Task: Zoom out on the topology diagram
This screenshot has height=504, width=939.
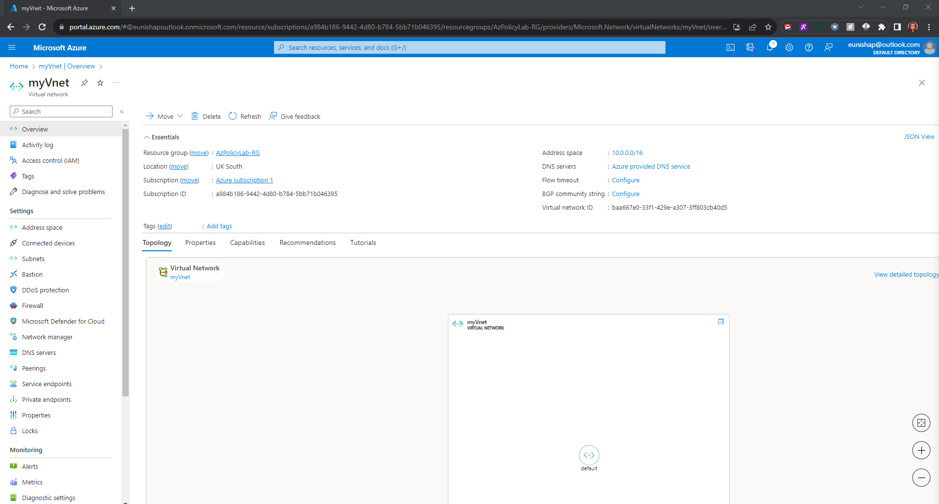Action: tap(921, 478)
